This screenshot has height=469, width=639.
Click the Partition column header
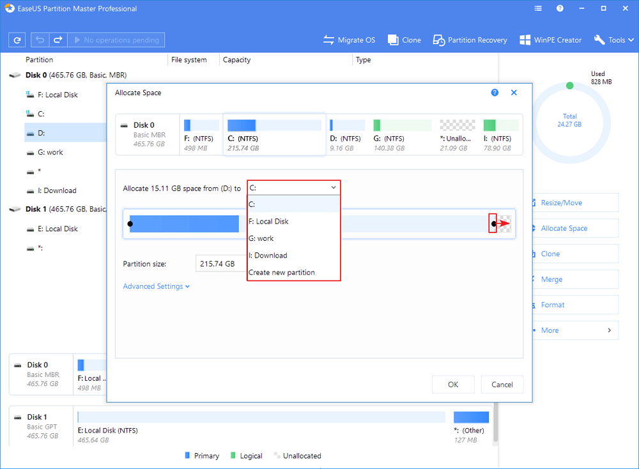click(40, 59)
